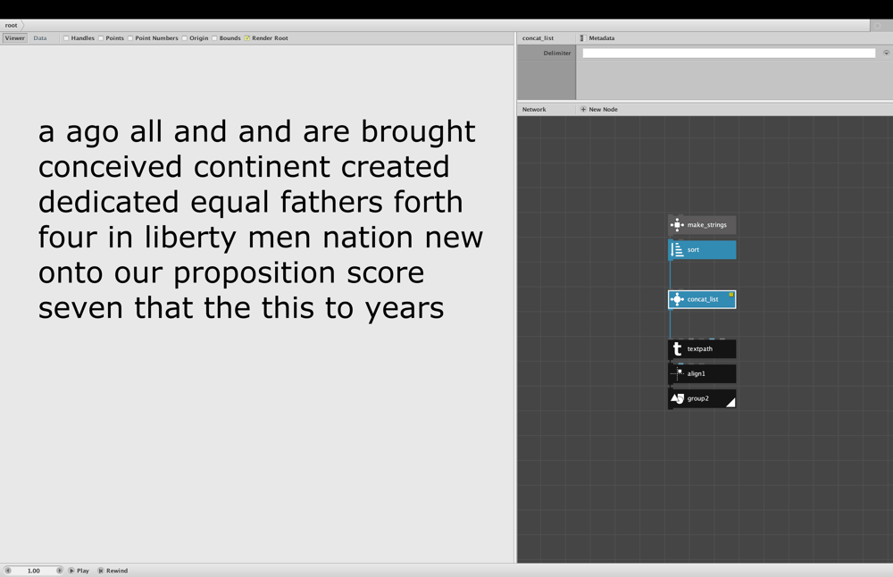Add a node with New Node

(x=599, y=109)
